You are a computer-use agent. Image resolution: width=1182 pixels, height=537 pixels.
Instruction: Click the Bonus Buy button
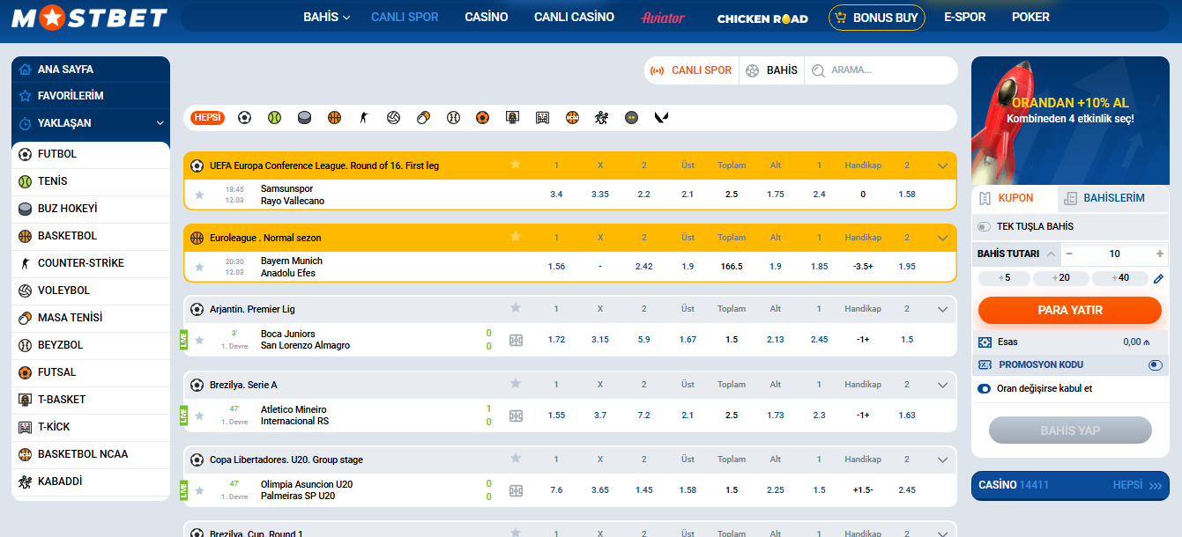876,18
